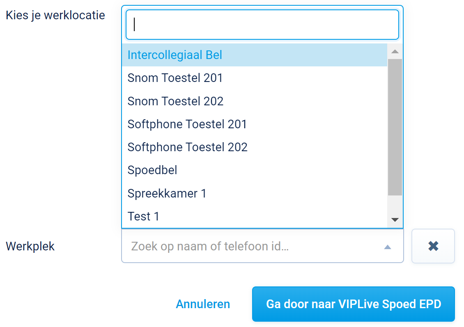Pick Spreekkamer 1 from the list
464x327 pixels.
pyautogui.click(x=167, y=193)
